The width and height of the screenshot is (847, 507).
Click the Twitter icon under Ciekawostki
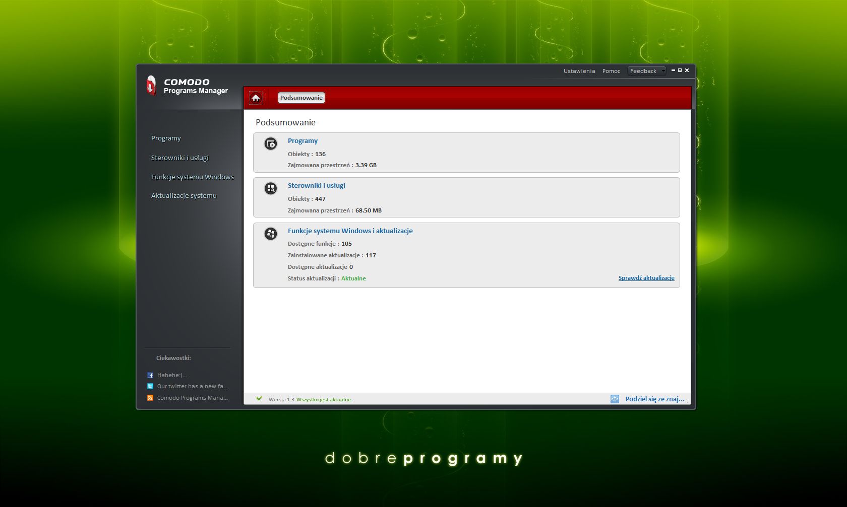coord(150,386)
